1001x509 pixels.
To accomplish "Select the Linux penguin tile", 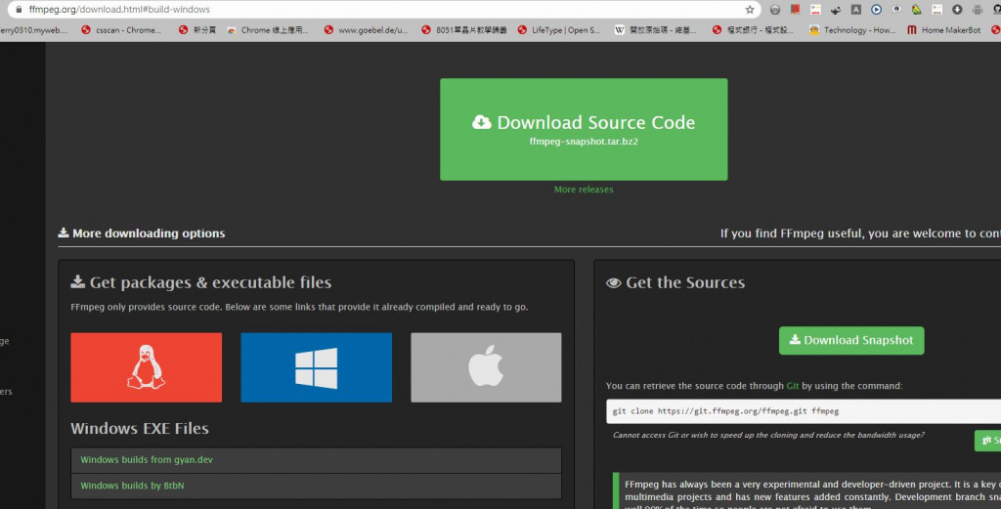I will point(147,367).
